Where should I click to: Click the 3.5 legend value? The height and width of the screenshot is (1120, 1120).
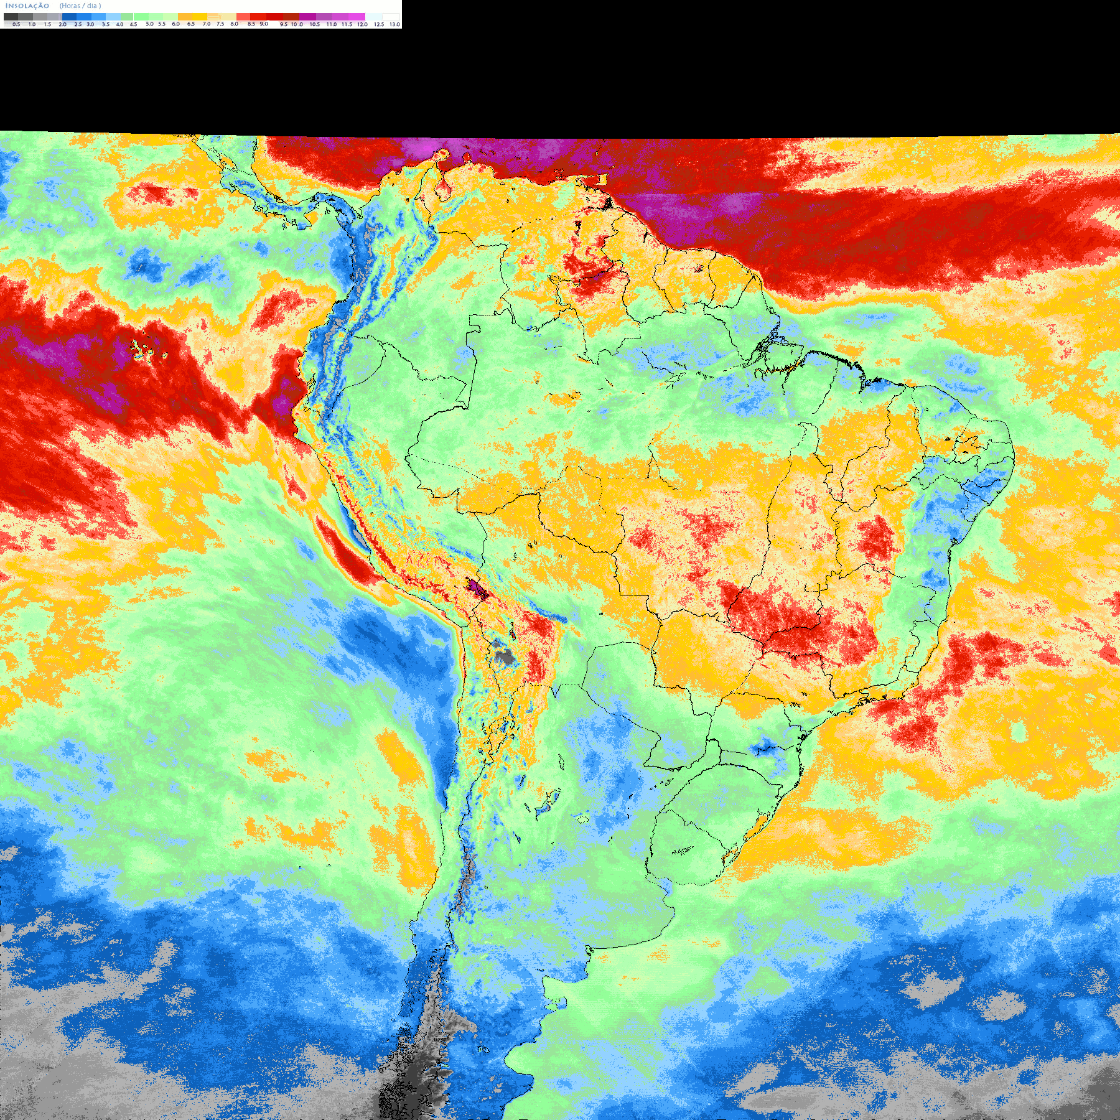point(106,24)
